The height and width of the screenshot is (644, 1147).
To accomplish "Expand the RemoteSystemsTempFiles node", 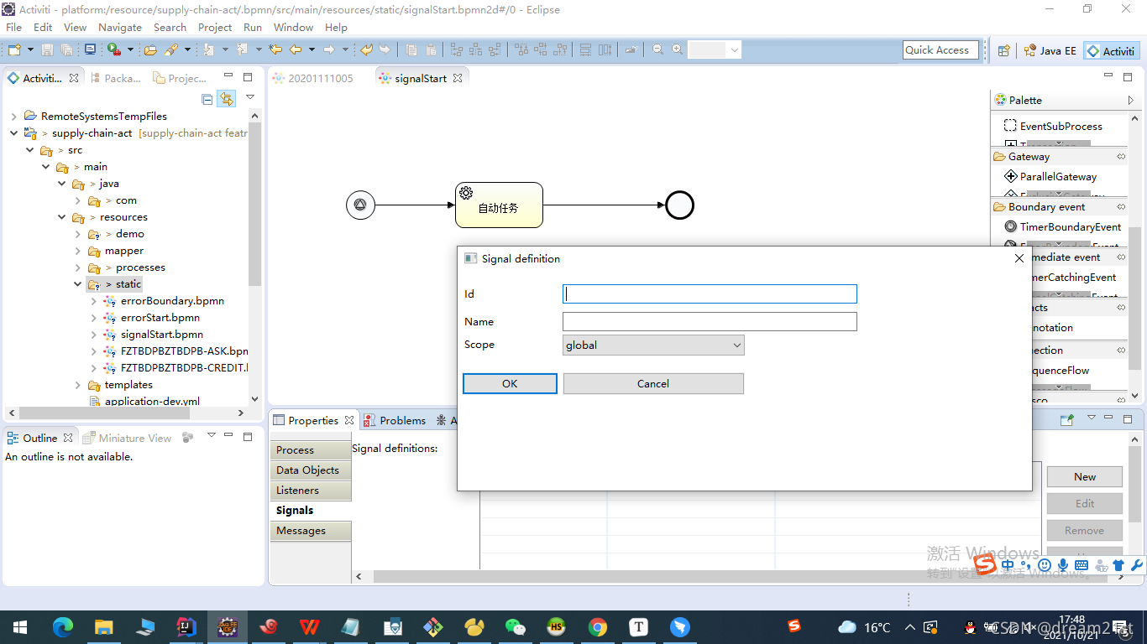I will [x=14, y=117].
